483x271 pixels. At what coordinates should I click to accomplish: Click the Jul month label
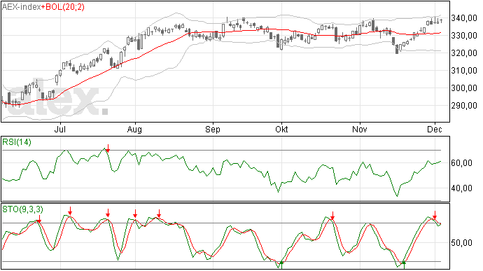60,129
